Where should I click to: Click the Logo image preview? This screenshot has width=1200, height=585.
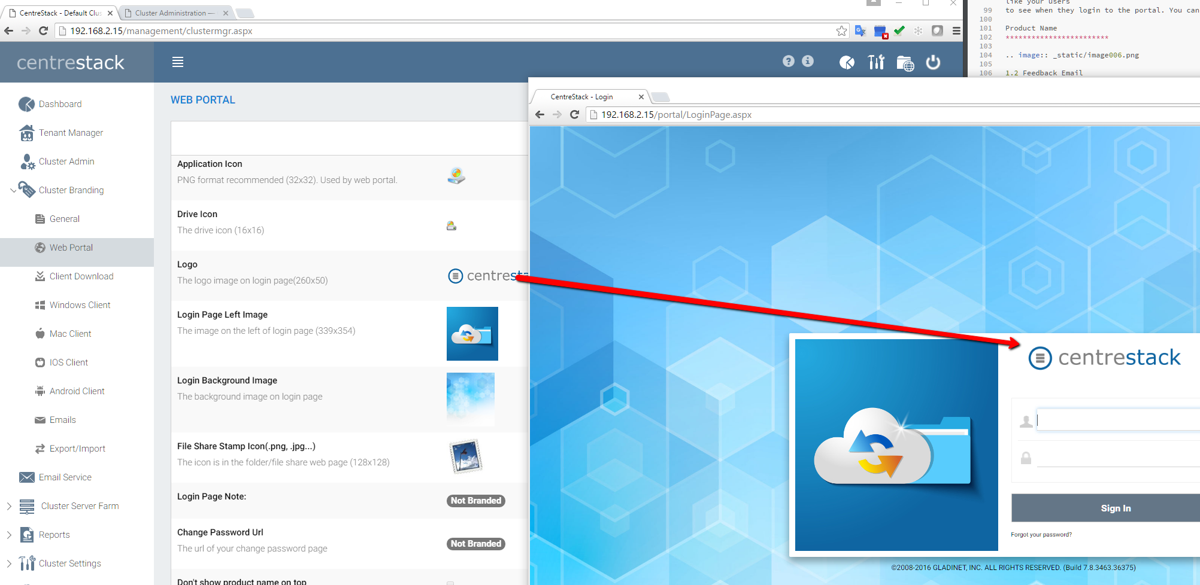[487, 276]
